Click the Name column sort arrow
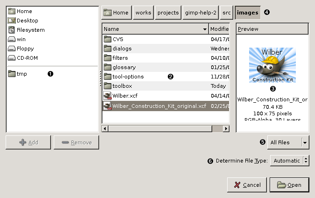The width and height of the screenshot is (315, 198). pyautogui.click(x=205, y=29)
